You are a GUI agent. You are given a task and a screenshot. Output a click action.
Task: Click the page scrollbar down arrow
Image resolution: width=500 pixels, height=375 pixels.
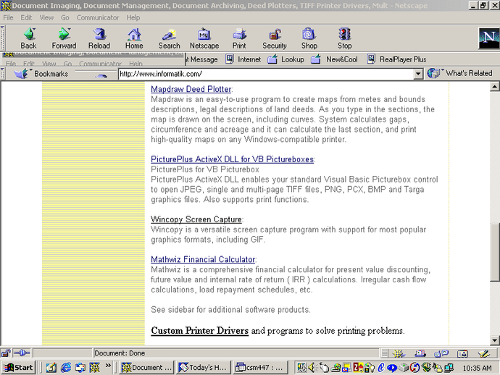click(495, 340)
